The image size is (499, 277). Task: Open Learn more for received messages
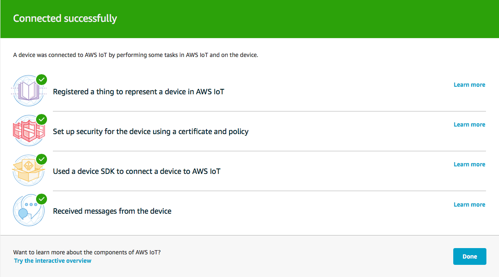469,205
